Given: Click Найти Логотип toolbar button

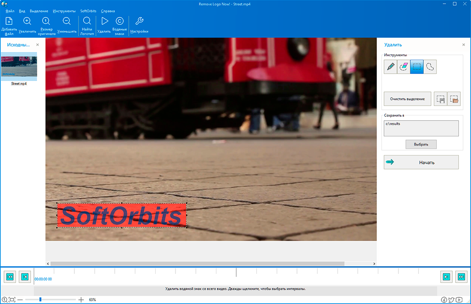Looking at the screenshot, I should [87, 25].
